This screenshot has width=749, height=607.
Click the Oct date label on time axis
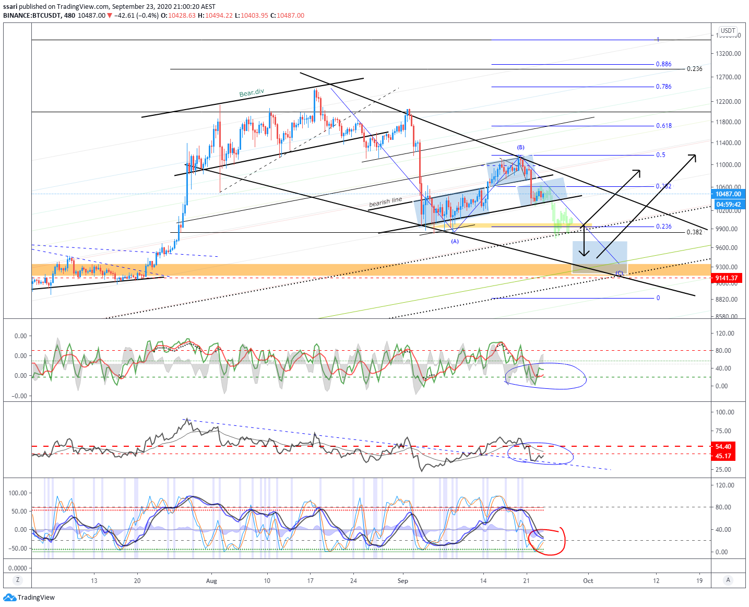coord(588,581)
